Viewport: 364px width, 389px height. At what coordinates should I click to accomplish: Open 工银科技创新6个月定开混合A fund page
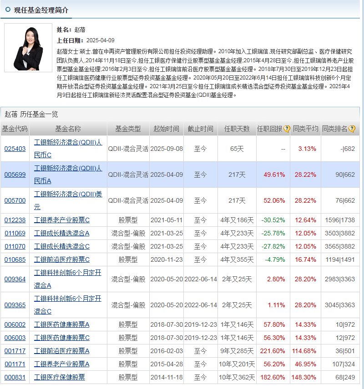click(x=68, y=279)
